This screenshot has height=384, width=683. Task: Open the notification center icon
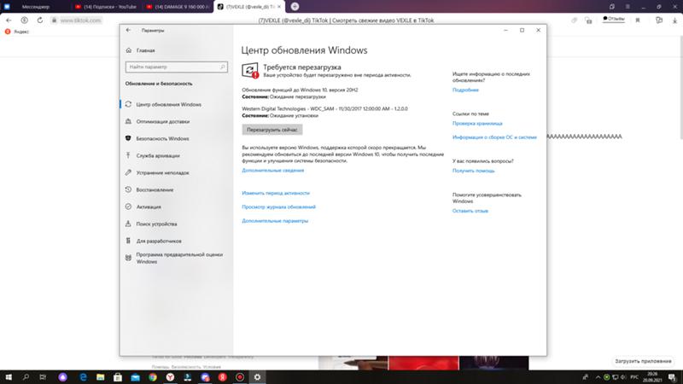point(673,377)
